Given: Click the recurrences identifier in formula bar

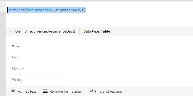Looking at the screenshot, I should [x=39, y=10].
